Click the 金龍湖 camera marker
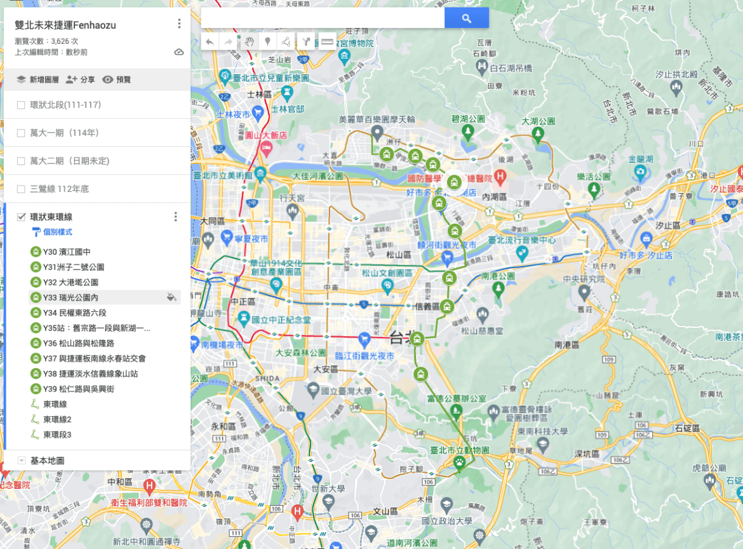This screenshot has width=743, height=549. tap(640, 173)
